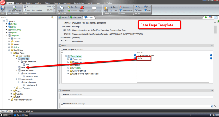
Task: Select the Title field item
Action: pyautogui.click(x=28, y=65)
